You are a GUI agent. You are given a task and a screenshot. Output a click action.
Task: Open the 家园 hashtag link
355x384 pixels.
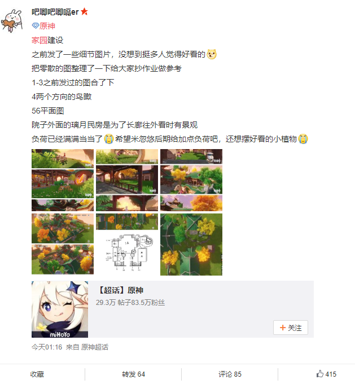pos(39,40)
